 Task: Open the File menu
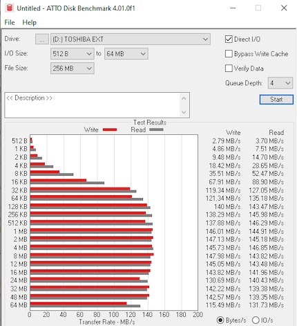pos(10,22)
